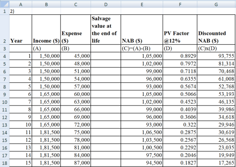Click the '(C)=(A)-(B)' formula label cell
Screen dimensions: 236x167
coord(142,48)
